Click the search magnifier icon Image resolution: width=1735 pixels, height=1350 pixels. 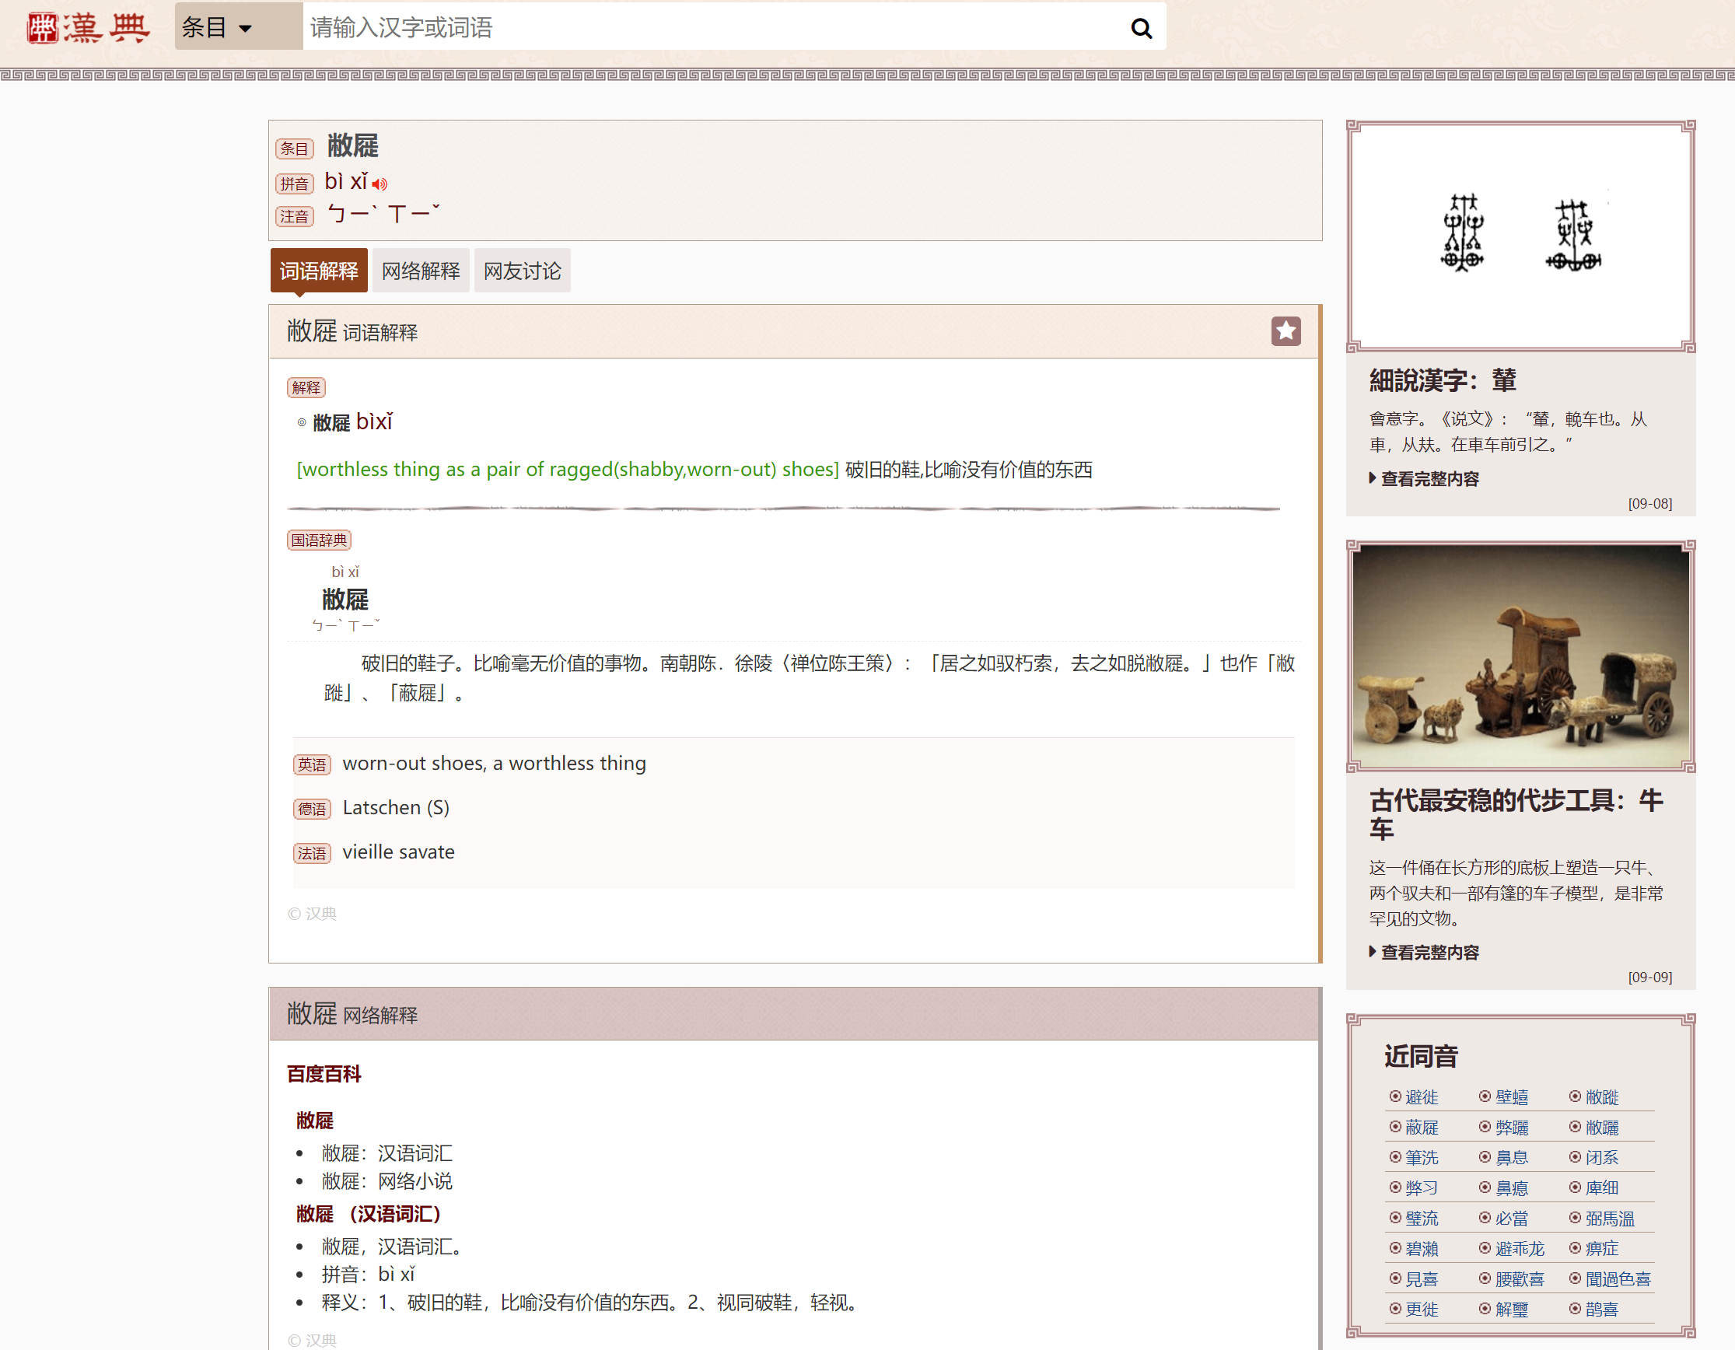click(x=1141, y=29)
